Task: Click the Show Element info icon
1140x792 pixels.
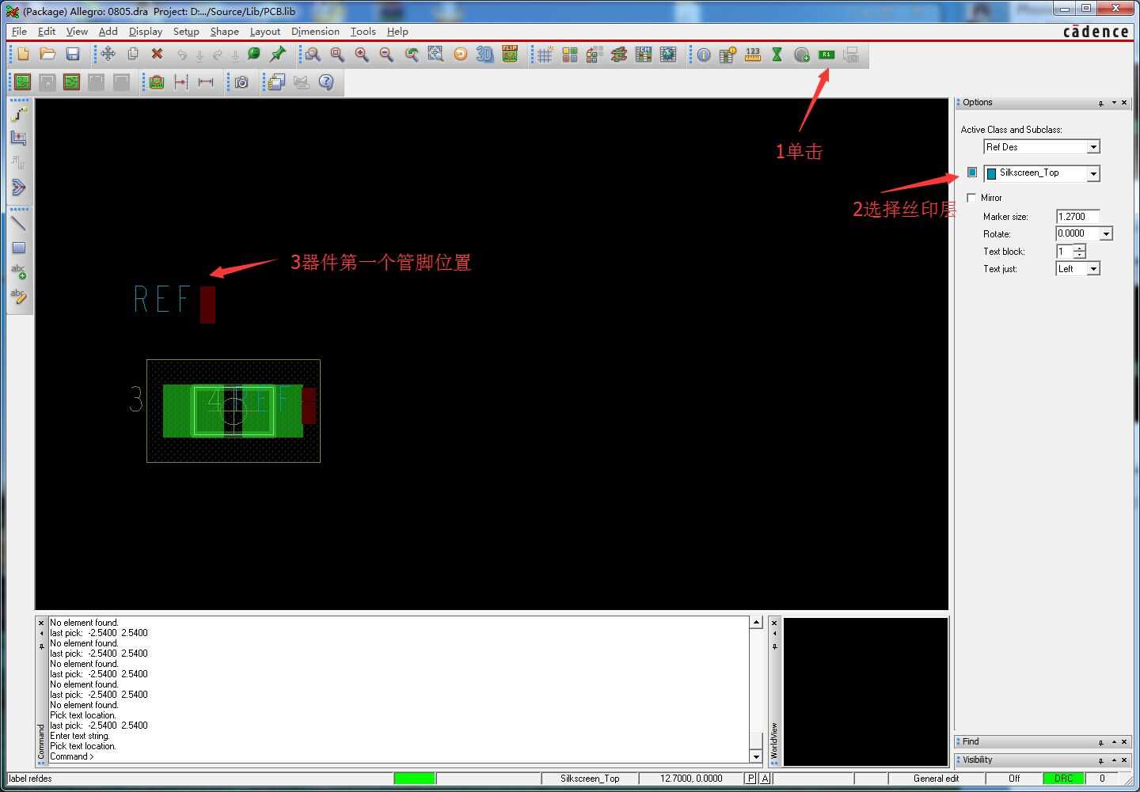Action: point(704,55)
